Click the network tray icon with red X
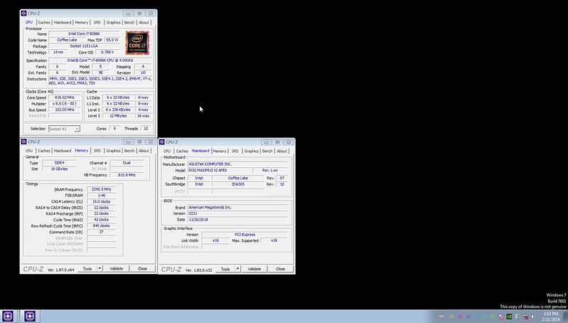Screen dimensions: 568x323 click(525, 317)
